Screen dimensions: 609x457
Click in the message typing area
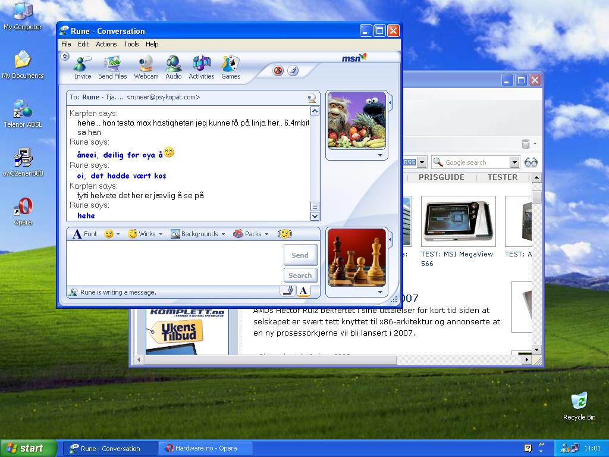(x=174, y=263)
